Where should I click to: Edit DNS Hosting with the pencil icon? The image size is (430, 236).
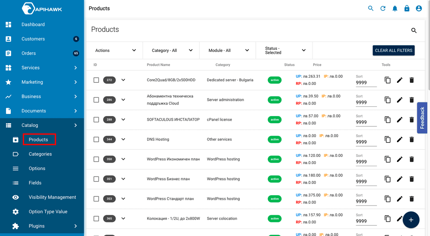click(x=400, y=139)
